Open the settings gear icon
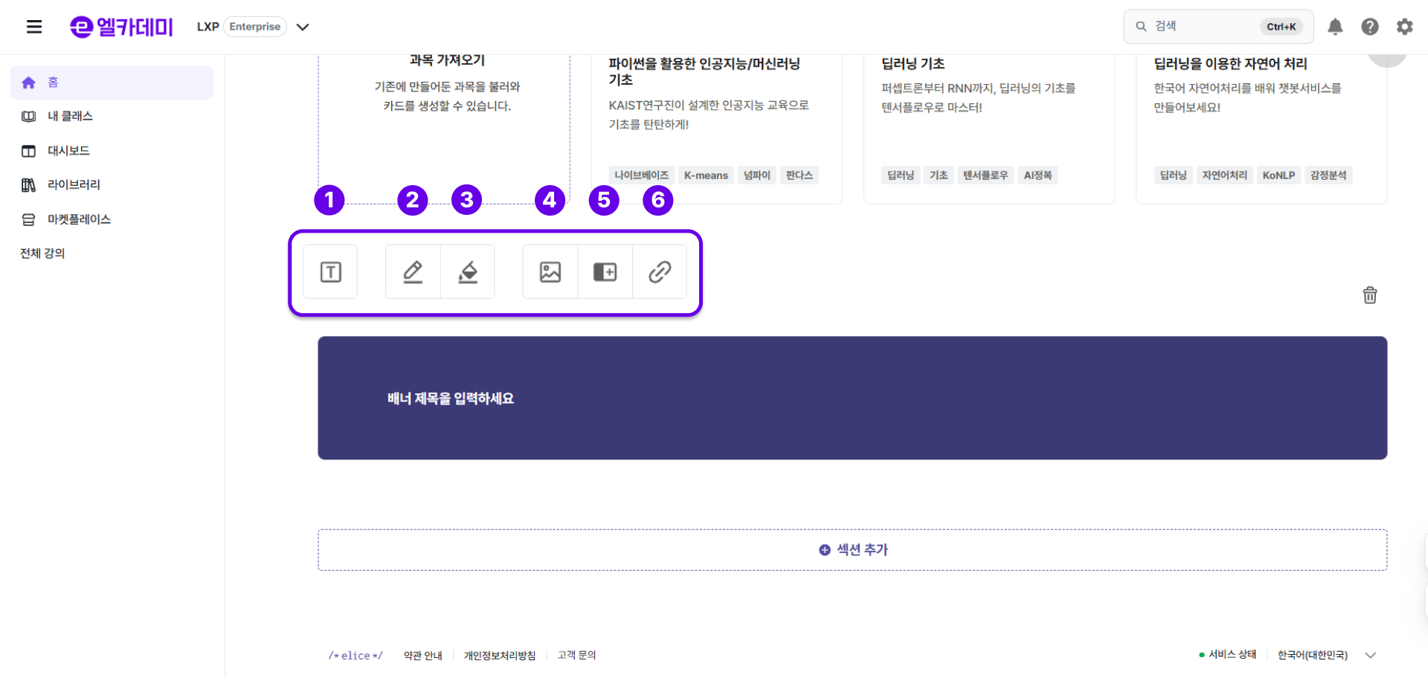Image resolution: width=1428 pixels, height=678 pixels. click(x=1404, y=27)
